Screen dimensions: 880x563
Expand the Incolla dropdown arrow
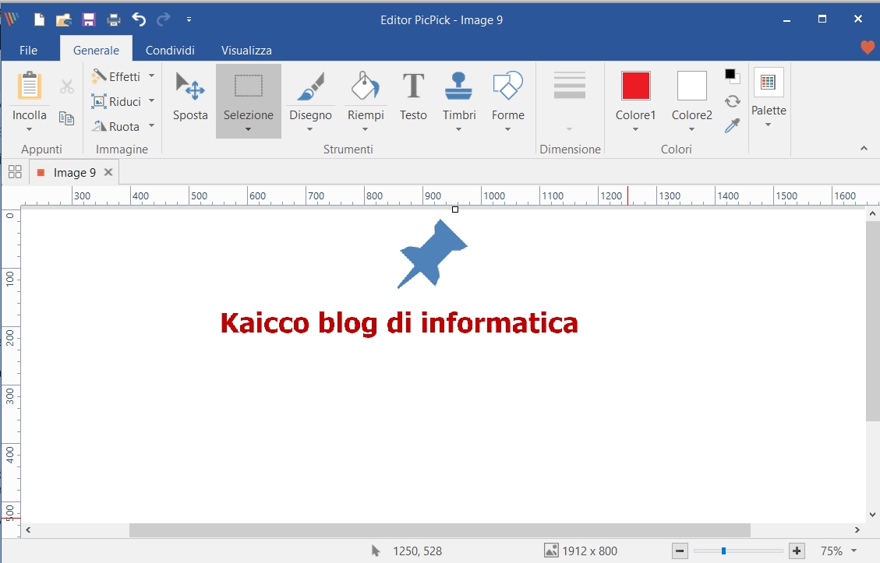[x=29, y=129]
